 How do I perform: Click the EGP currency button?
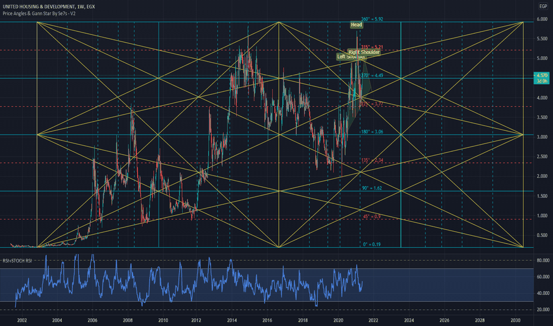542,6
